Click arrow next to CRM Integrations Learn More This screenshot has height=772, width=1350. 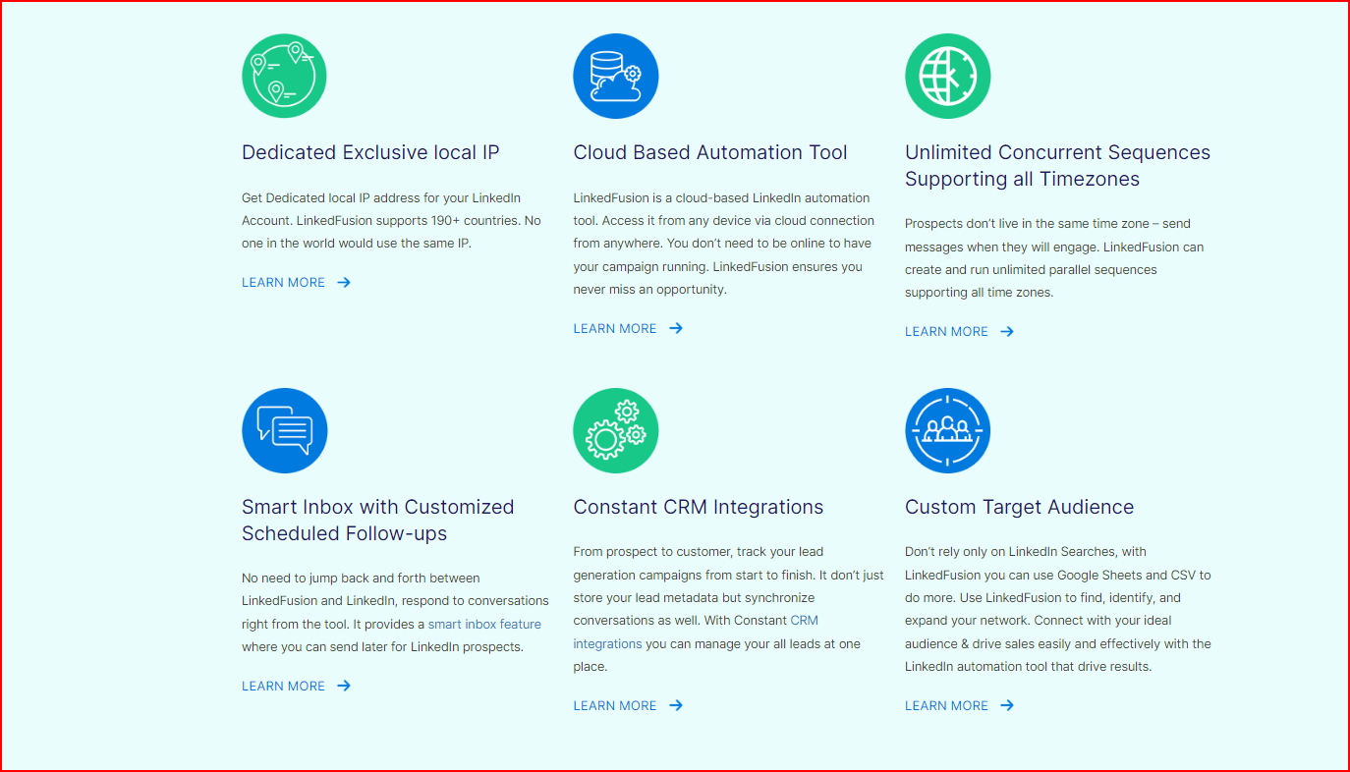tap(676, 705)
